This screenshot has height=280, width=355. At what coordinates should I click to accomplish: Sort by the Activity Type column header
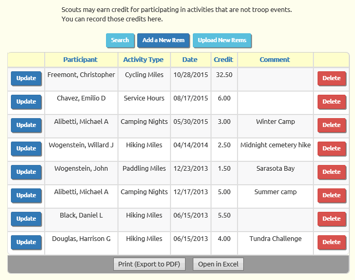[x=143, y=60]
